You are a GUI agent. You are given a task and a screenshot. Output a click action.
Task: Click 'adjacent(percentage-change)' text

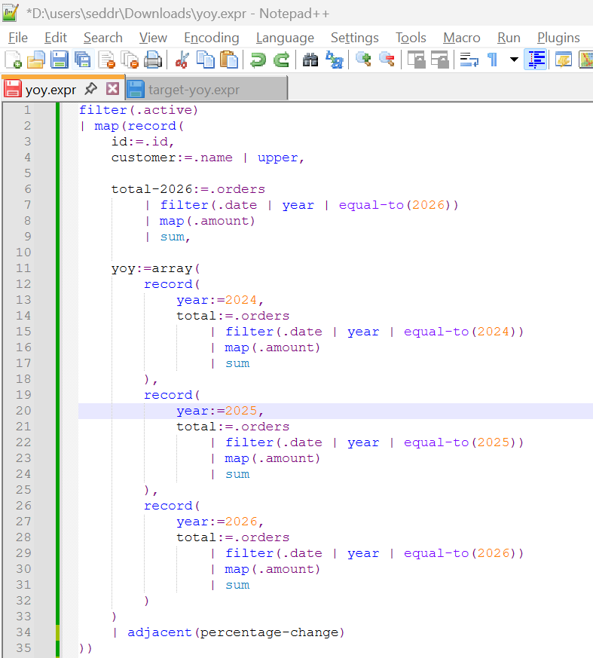pyautogui.click(x=236, y=632)
